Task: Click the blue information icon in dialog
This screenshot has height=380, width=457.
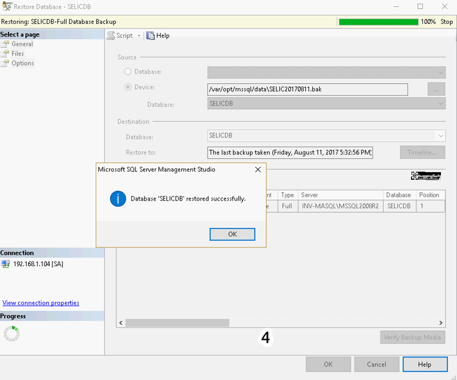Action: pos(118,198)
